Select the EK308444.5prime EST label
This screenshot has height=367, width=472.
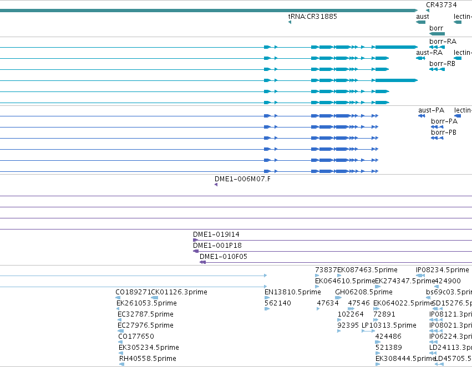[x=405, y=359]
